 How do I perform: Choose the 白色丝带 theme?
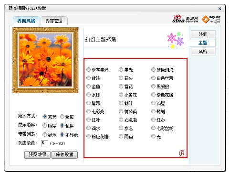[153, 78]
